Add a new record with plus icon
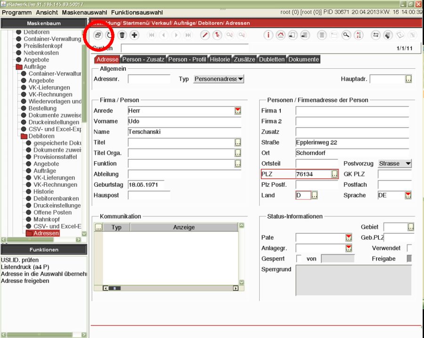 [134, 35]
